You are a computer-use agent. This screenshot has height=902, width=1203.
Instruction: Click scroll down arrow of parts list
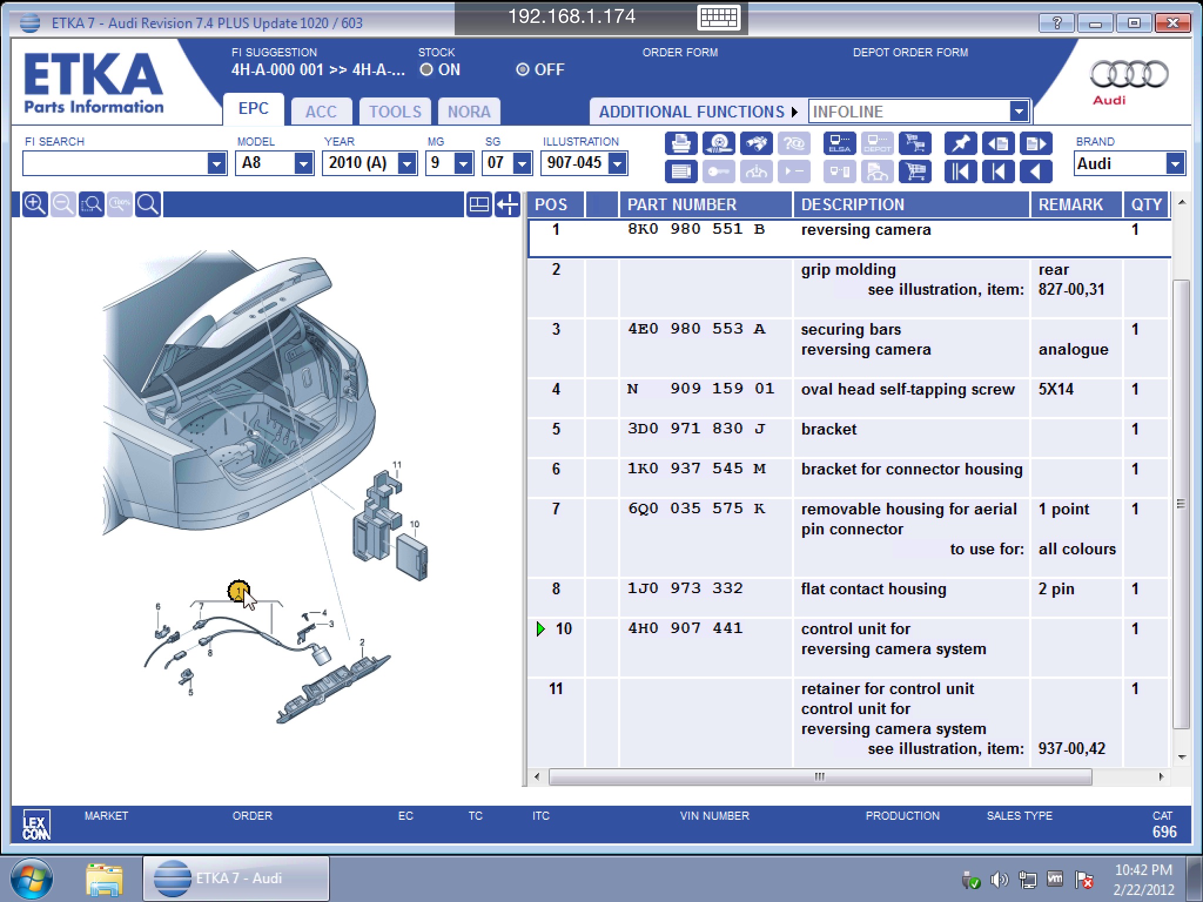point(1182,757)
